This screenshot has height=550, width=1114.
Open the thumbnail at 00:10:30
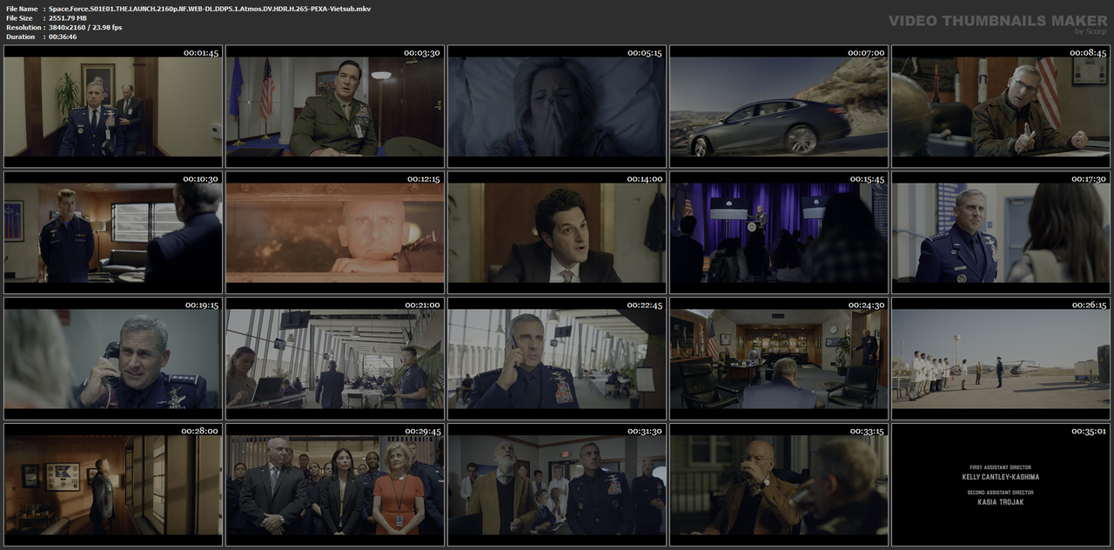113,232
